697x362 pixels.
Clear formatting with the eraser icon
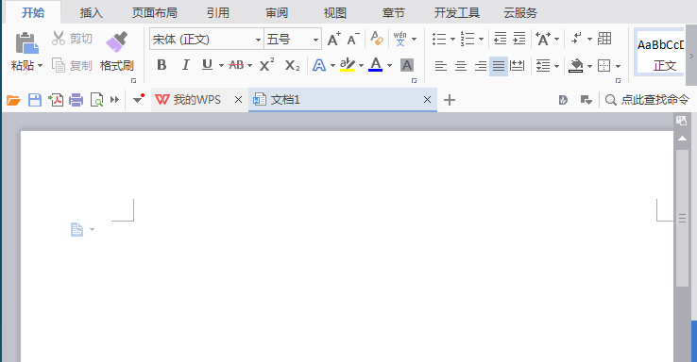pyautogui.click(x=377, y=39)
